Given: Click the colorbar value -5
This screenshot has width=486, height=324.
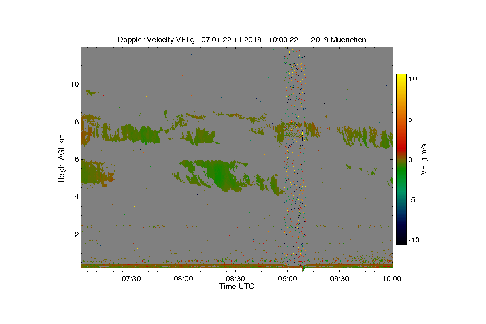Looking at the screenshot, I should 412,200.
